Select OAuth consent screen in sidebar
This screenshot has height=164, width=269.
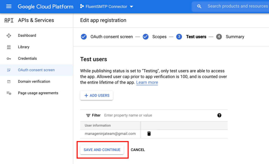click(x=37, y=70)
